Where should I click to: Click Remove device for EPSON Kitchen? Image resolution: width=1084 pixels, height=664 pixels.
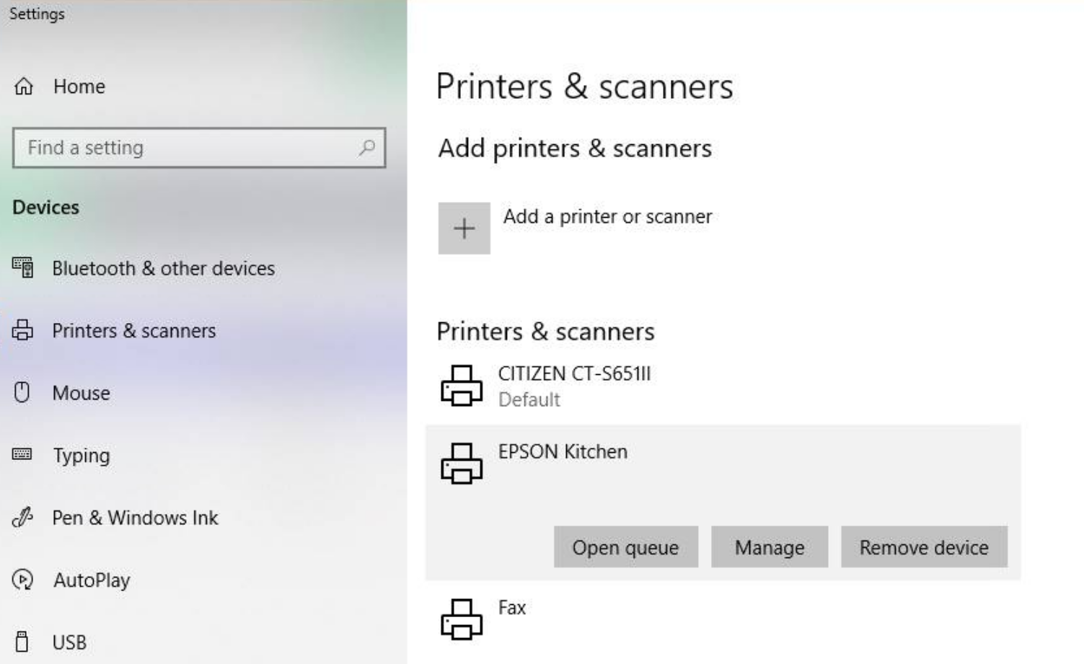pos(924,547)
